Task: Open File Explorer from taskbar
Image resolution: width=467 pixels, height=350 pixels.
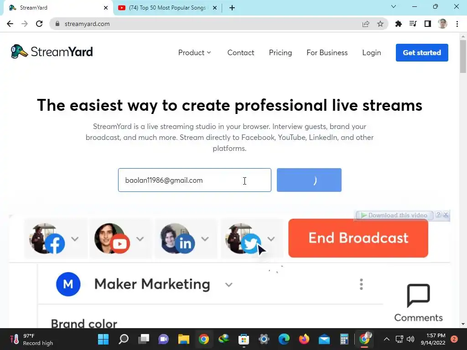Action: pos(184,339)
